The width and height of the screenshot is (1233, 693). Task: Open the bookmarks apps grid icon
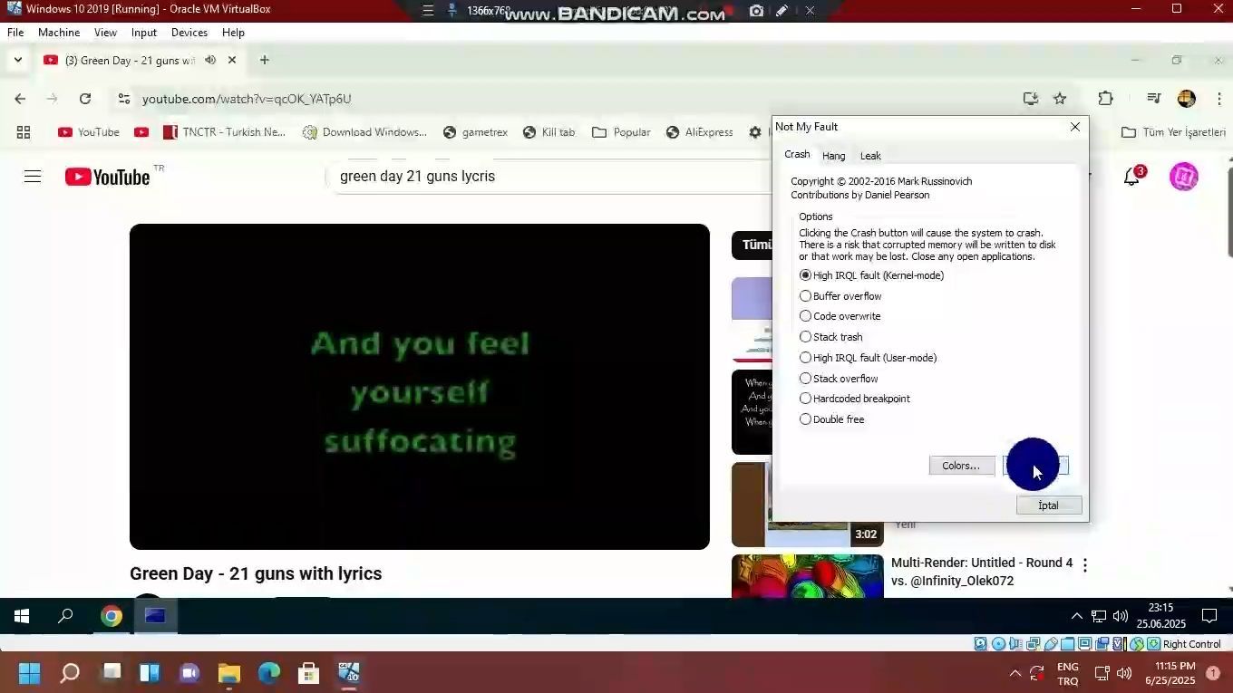pos(24,132)
